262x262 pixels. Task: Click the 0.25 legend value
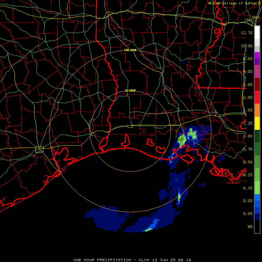pos(248,175)
